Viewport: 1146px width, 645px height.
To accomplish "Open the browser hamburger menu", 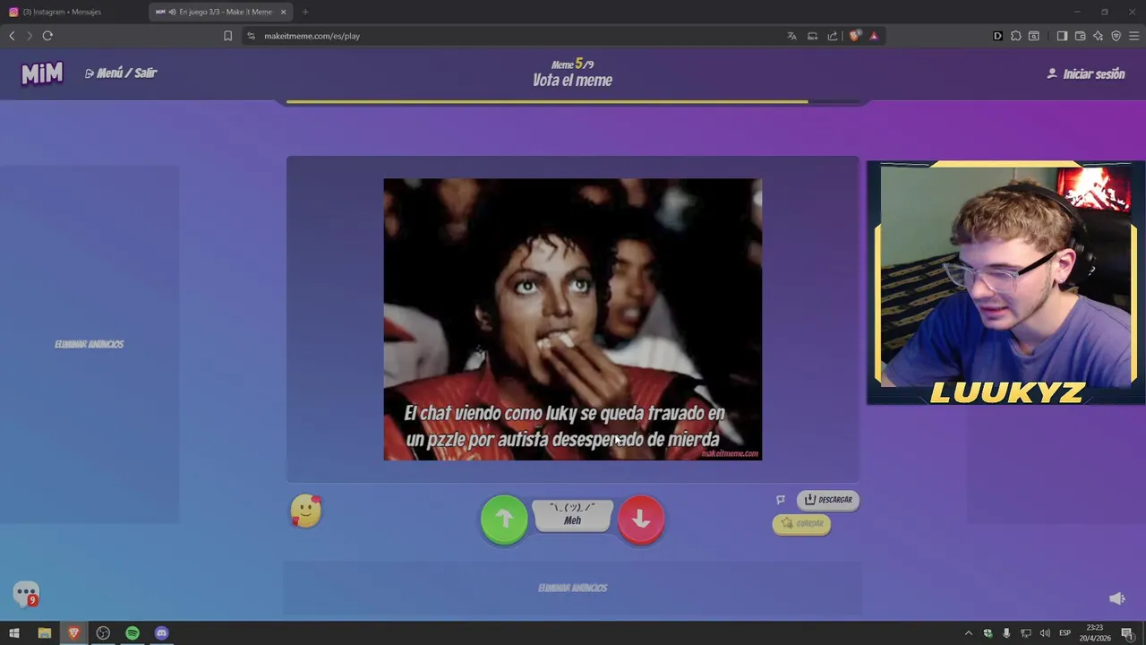I will click(1133, 36).
